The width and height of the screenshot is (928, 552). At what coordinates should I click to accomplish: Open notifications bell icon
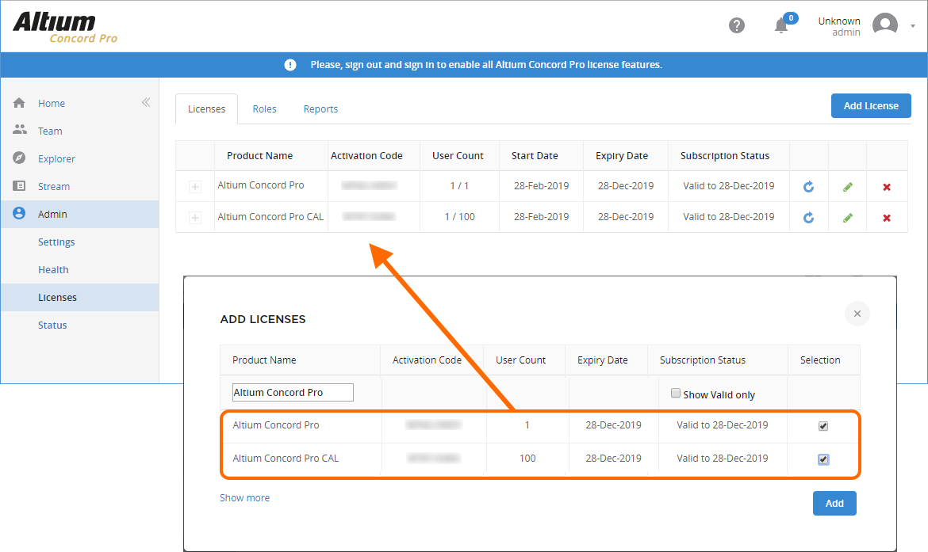pos(781,25)
